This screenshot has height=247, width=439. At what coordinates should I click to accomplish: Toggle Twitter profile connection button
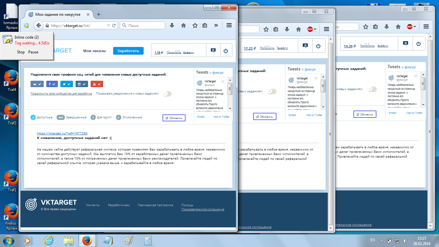click(67, 84)
